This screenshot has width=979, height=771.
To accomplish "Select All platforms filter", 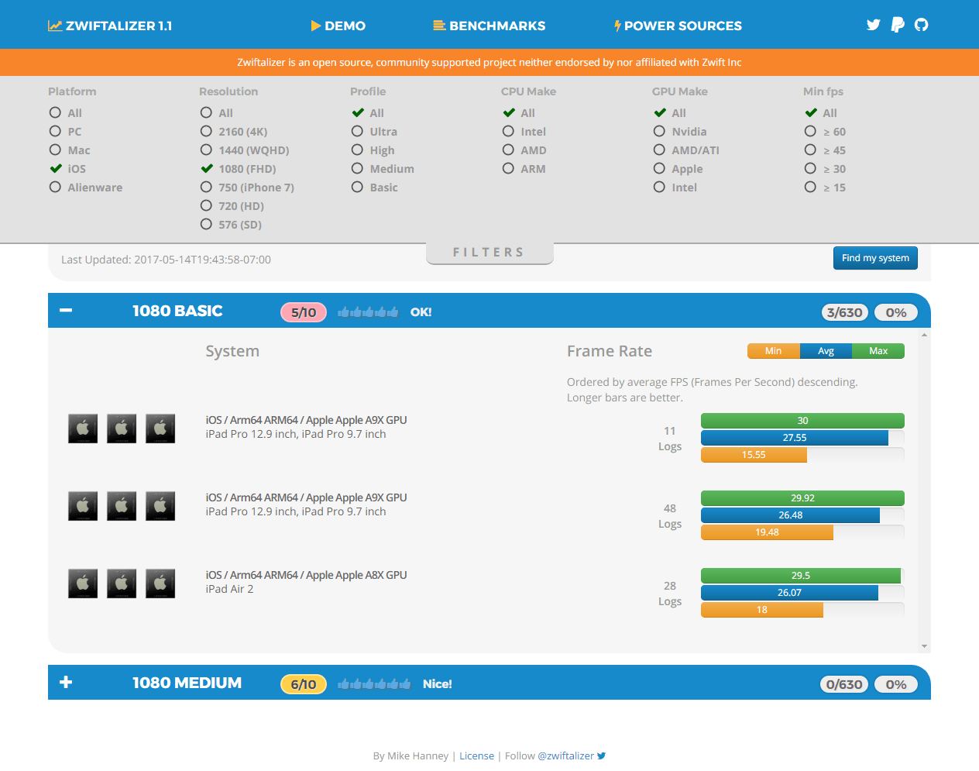I will [x=65, y=113].
